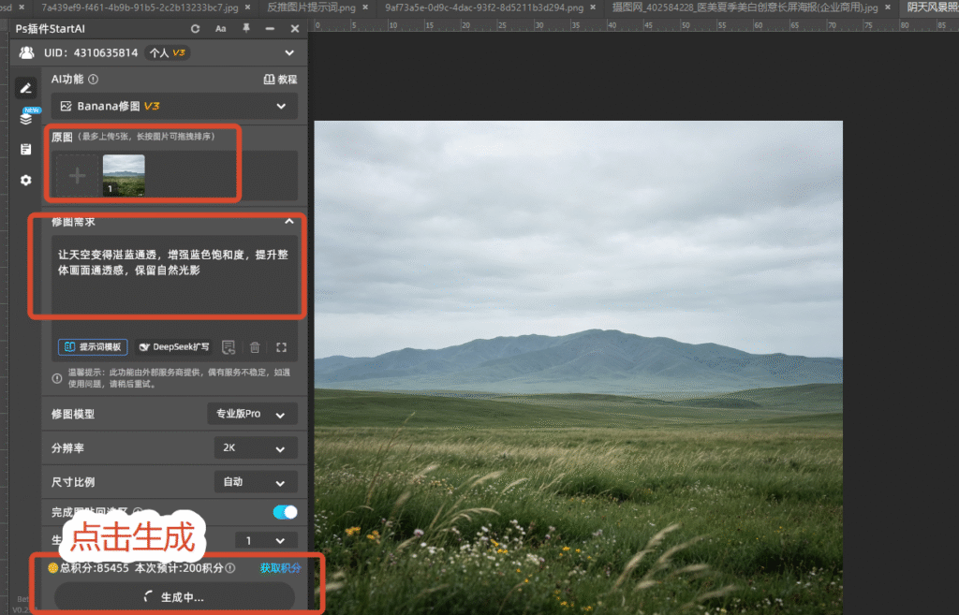The height and width of the screenshot is (615, 959).
Task: Click the 总积分:85455 text
Action: (x=94, y=568)
